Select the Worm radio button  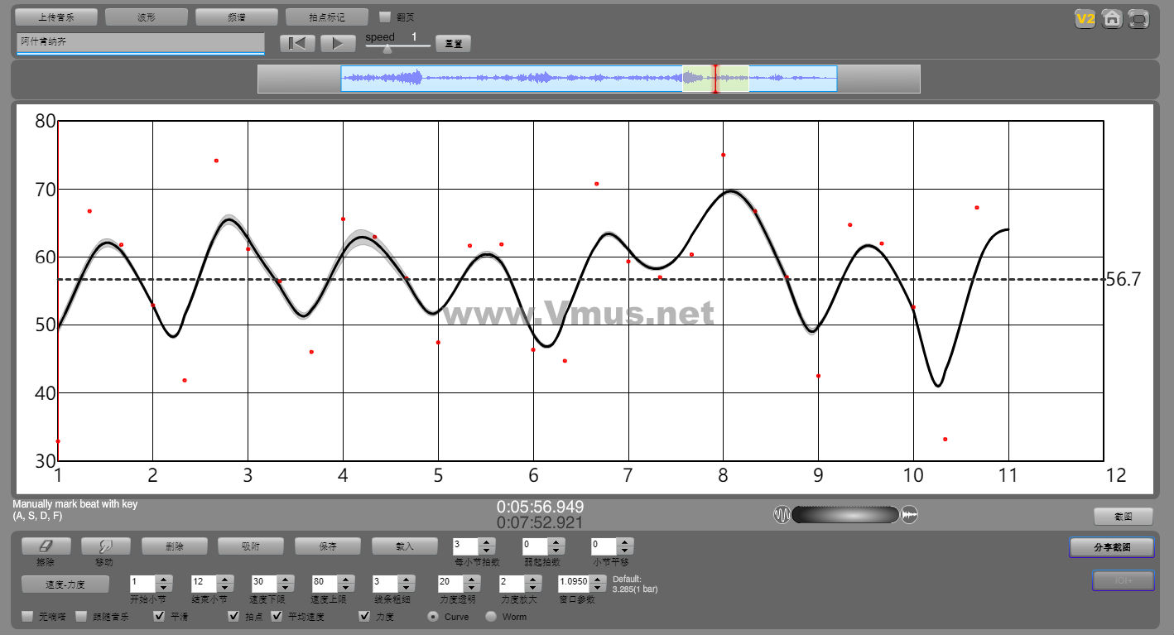(x=491, y=616)
